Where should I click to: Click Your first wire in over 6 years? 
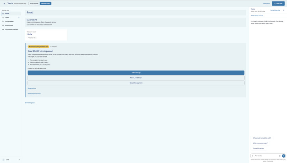coord(39,62)
